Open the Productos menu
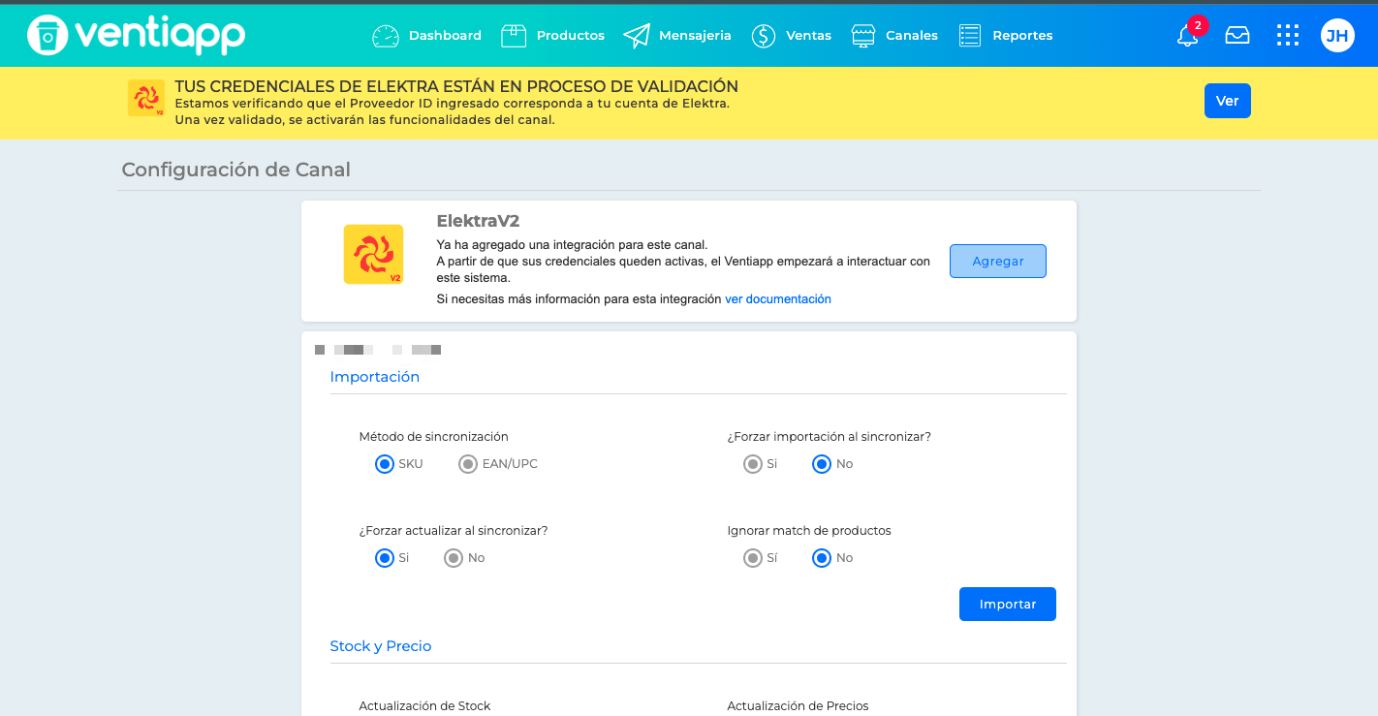Image resolution: width=1378 pixels, height=716 pixels. 552,36
